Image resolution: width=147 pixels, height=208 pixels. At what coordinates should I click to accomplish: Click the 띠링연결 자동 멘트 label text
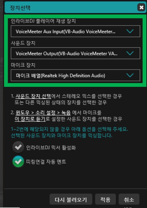pos(46,162)
